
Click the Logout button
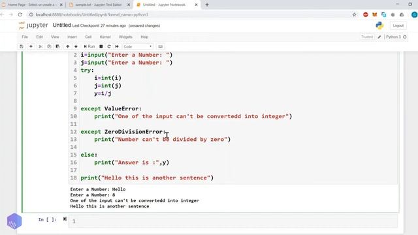point(398,25)
